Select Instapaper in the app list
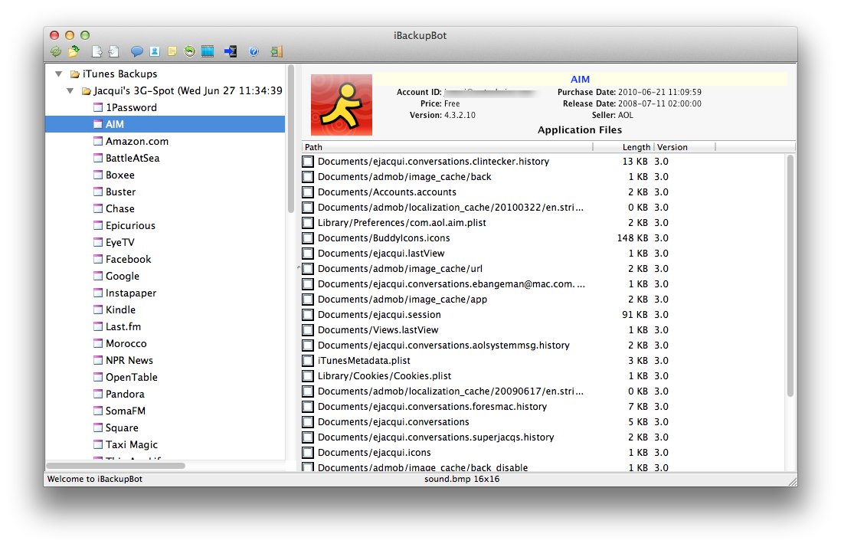This screenshot has height=547, width=841. click(131, 293)
